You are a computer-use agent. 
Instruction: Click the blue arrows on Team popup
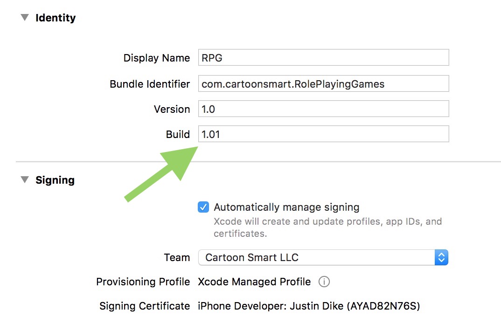click(x=441, y=257)
